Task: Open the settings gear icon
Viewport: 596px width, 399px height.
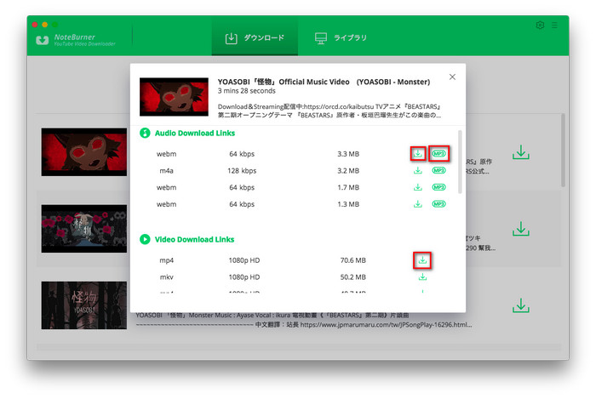Action: pyautogui.click(x=540, y=25)
